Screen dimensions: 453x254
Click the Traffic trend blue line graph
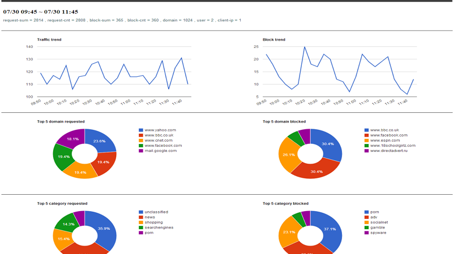pyautogui.click(x=114, y=73)
